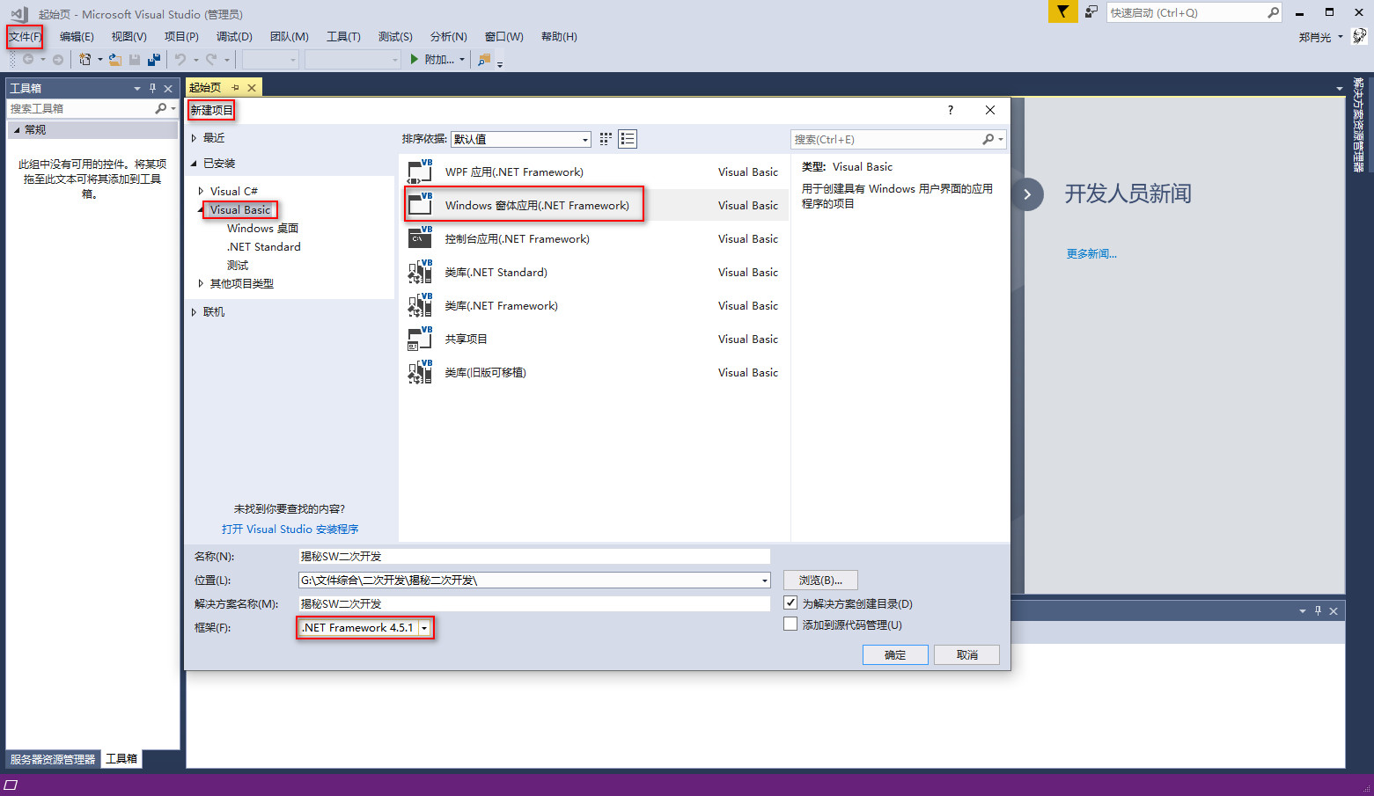Open the 郑肖光 account dropdown
Viewport: 1374px width, 796px height.
(1321, 37)
